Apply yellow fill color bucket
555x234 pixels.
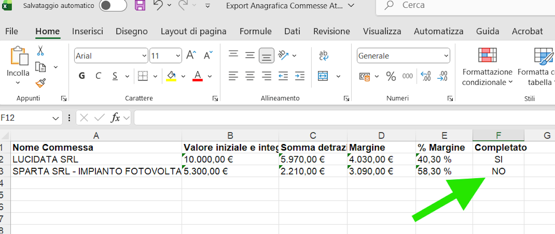[x=171, y=76]
